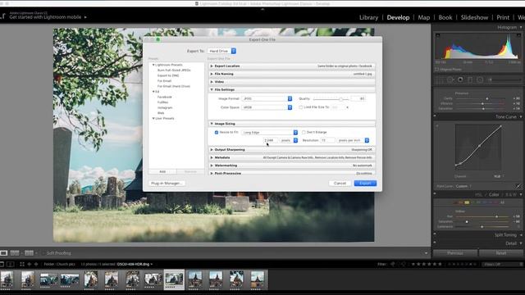Select the Crop Overlay grid tool
Screen dimensions: 525x295
[440, 80]
